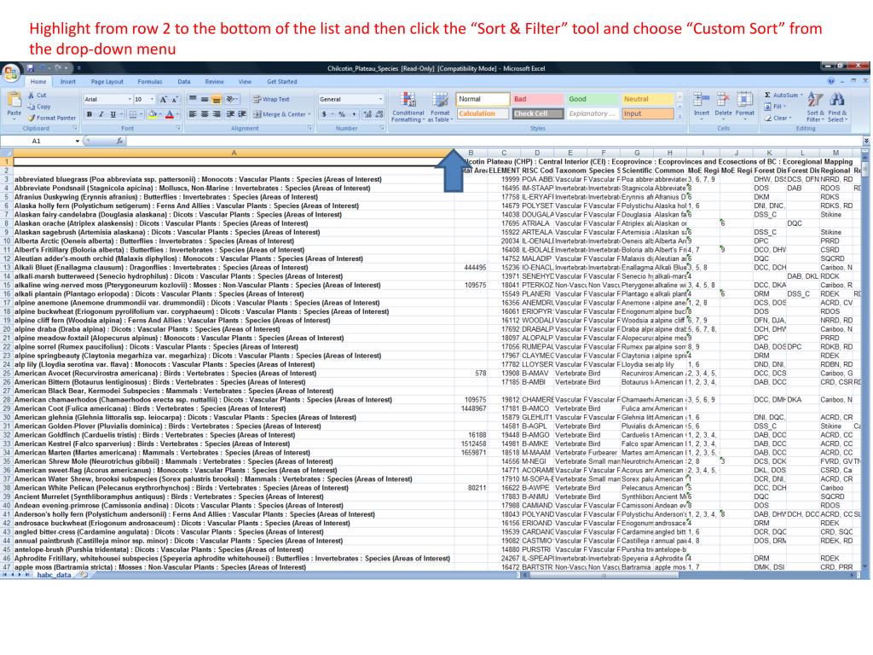Open the text Orientation options
Screen dimensions: 873x655
pyautogui.click(x=232, y=99)
